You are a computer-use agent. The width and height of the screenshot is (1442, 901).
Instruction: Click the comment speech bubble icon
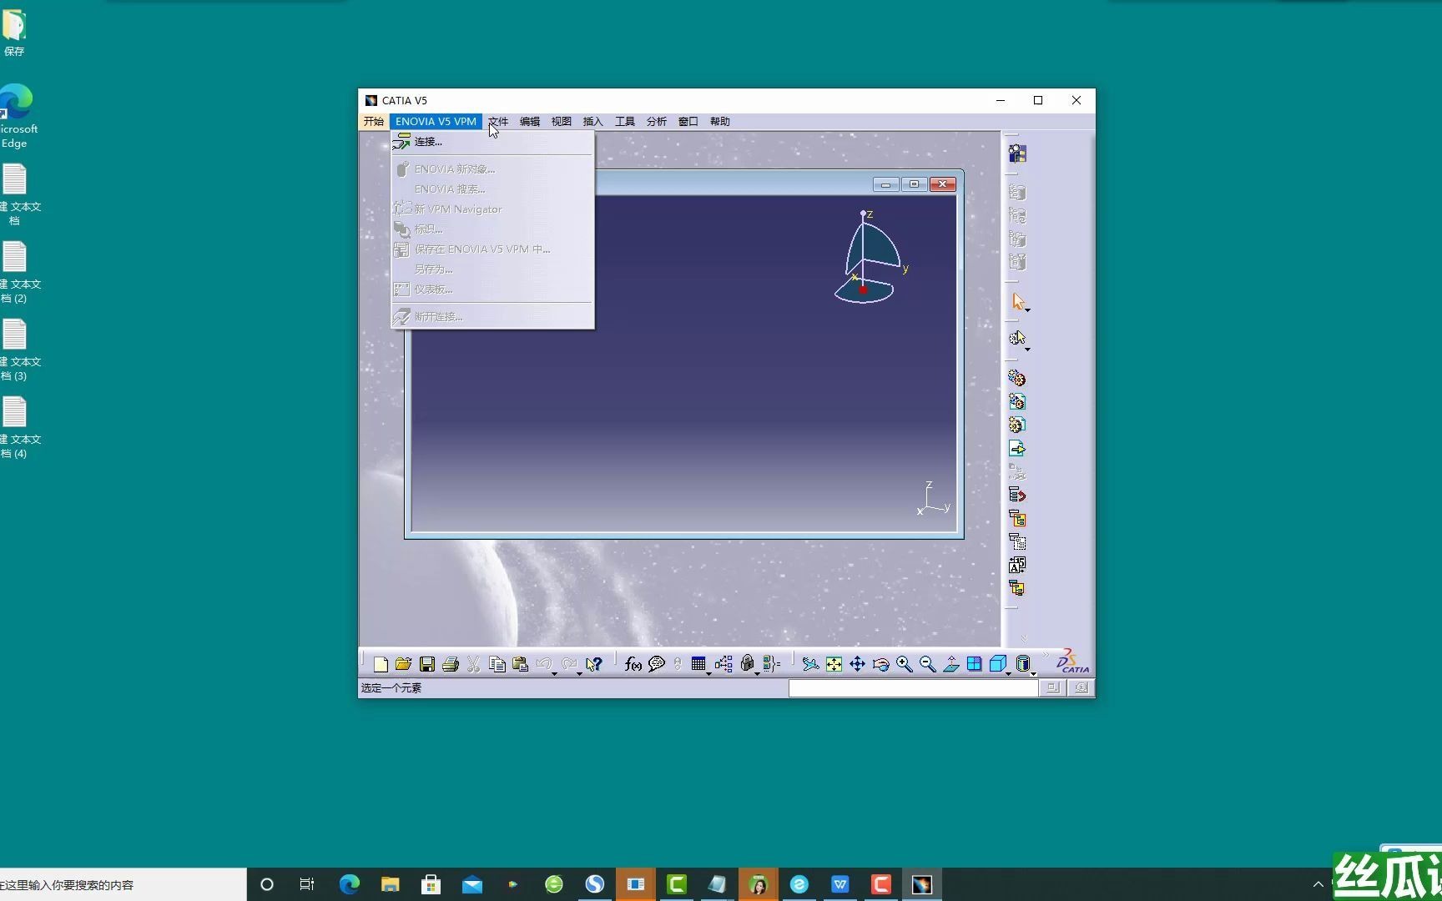pyautogui.click(x=657, y=664)
